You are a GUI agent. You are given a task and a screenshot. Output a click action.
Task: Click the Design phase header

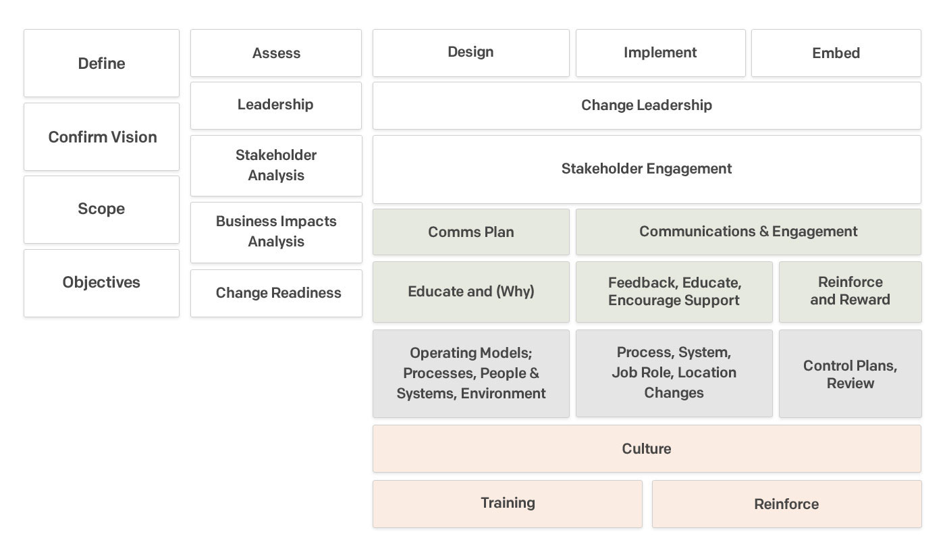click(470, 53)
